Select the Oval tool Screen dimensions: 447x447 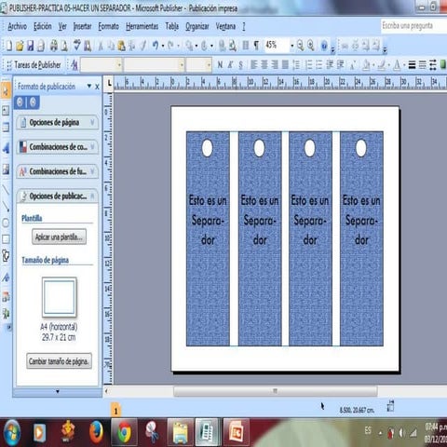point(6,223)
